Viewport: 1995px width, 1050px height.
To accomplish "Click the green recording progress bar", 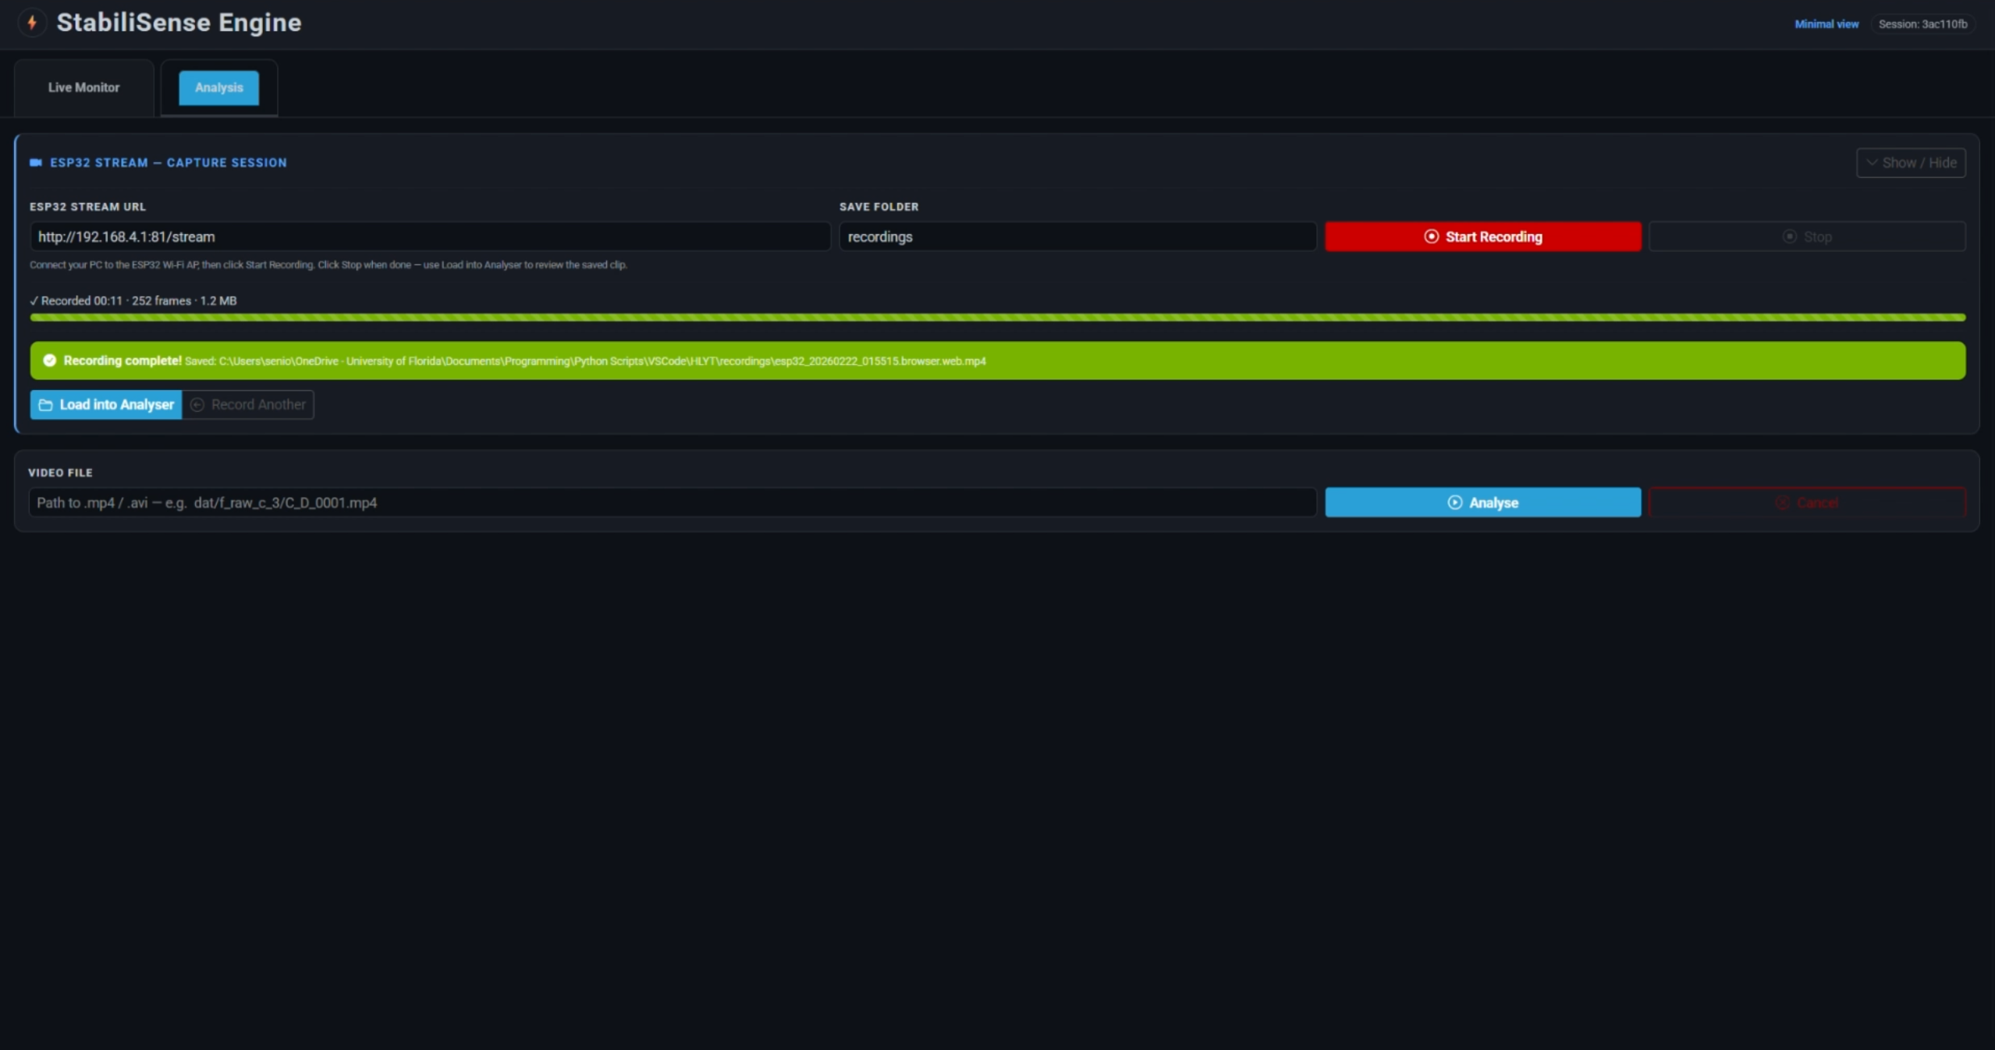I will (x=996, y=317).
